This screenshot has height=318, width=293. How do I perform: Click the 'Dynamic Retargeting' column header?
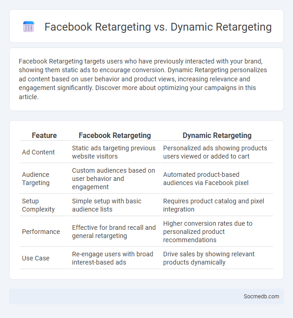tap(217, 136)
